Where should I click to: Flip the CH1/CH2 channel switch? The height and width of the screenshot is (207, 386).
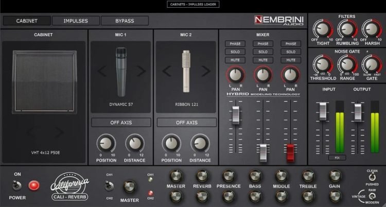point(109,186)
